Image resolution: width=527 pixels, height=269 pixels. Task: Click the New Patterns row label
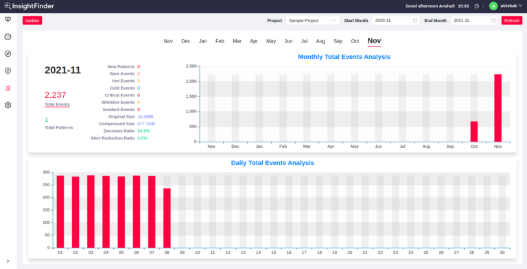pos(121,67)
